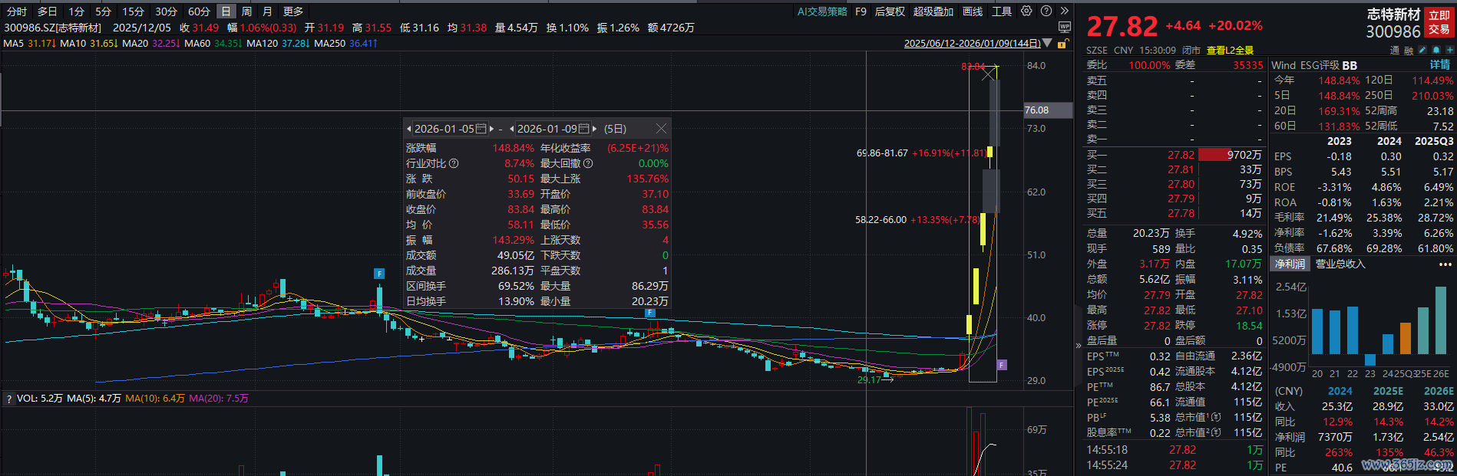Click the pencil edit icon under stock name
1457x476 pixels.
click(x=1422, y=50)
